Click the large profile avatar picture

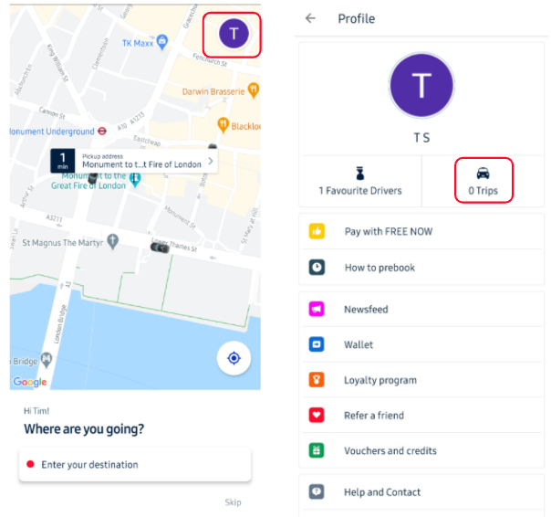(421, 86)
